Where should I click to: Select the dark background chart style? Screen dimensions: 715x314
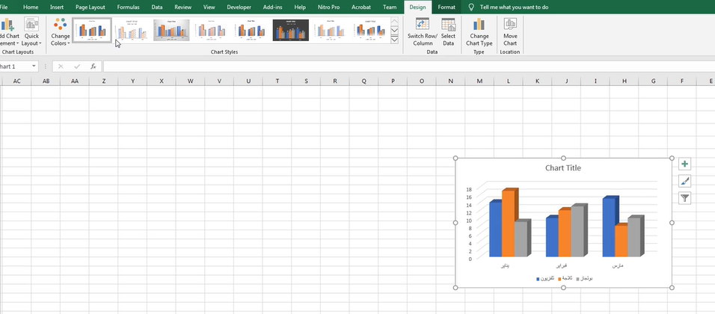(290, 30)
